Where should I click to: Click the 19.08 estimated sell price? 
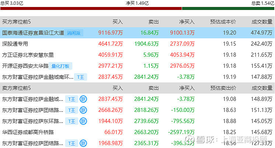pos(229,99)
